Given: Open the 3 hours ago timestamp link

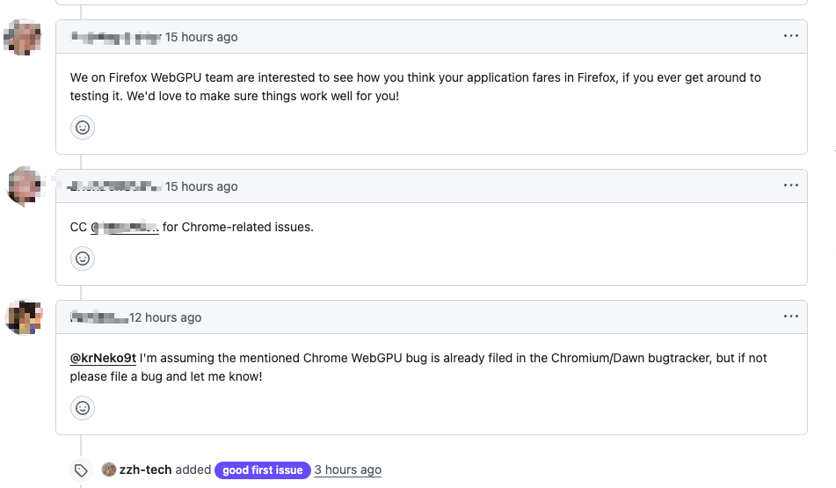Looking at the screenshot, I should [347, 470].
